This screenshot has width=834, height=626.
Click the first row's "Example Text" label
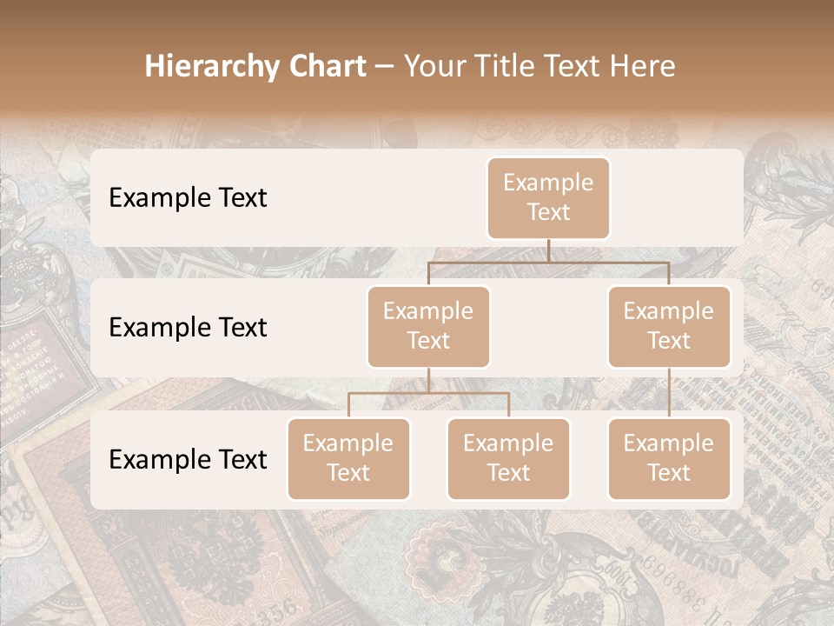point(188,198)
